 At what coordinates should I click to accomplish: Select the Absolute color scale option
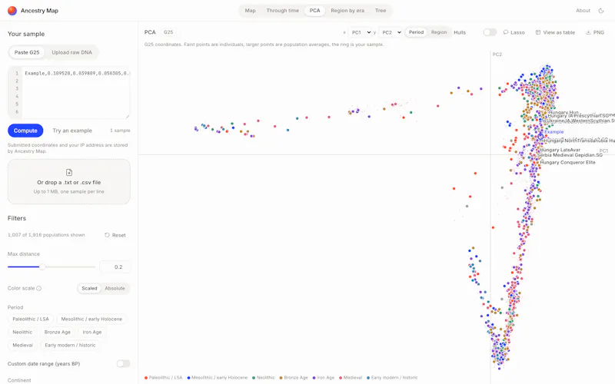(x=115, y=289)
